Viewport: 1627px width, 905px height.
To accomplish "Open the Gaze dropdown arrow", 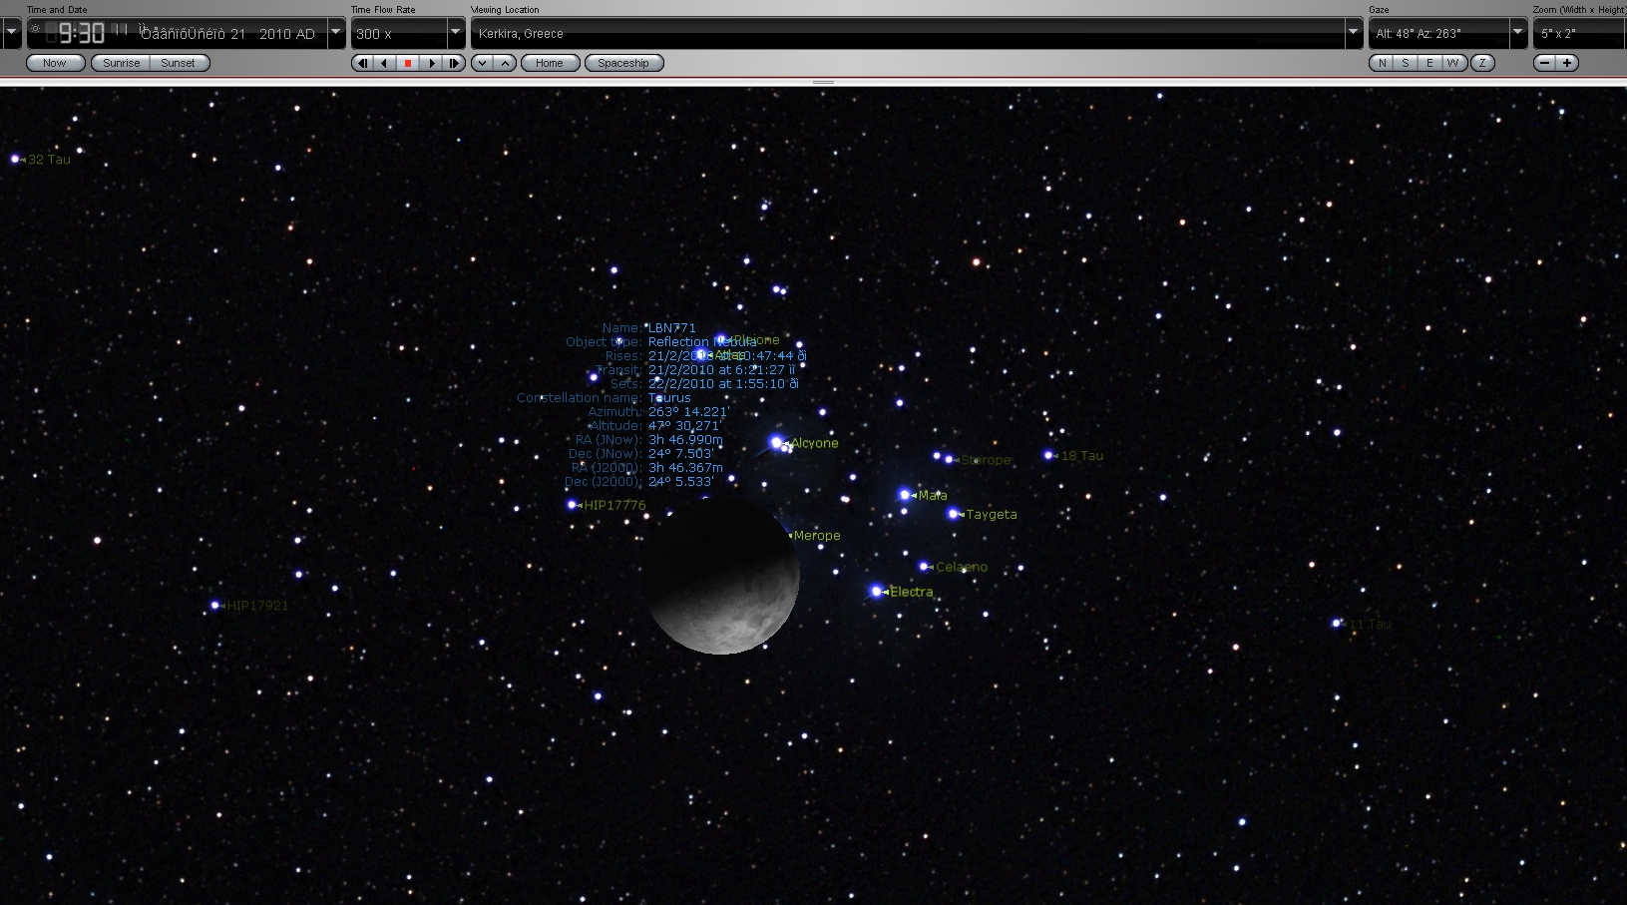I will (x=1517, y=33).
